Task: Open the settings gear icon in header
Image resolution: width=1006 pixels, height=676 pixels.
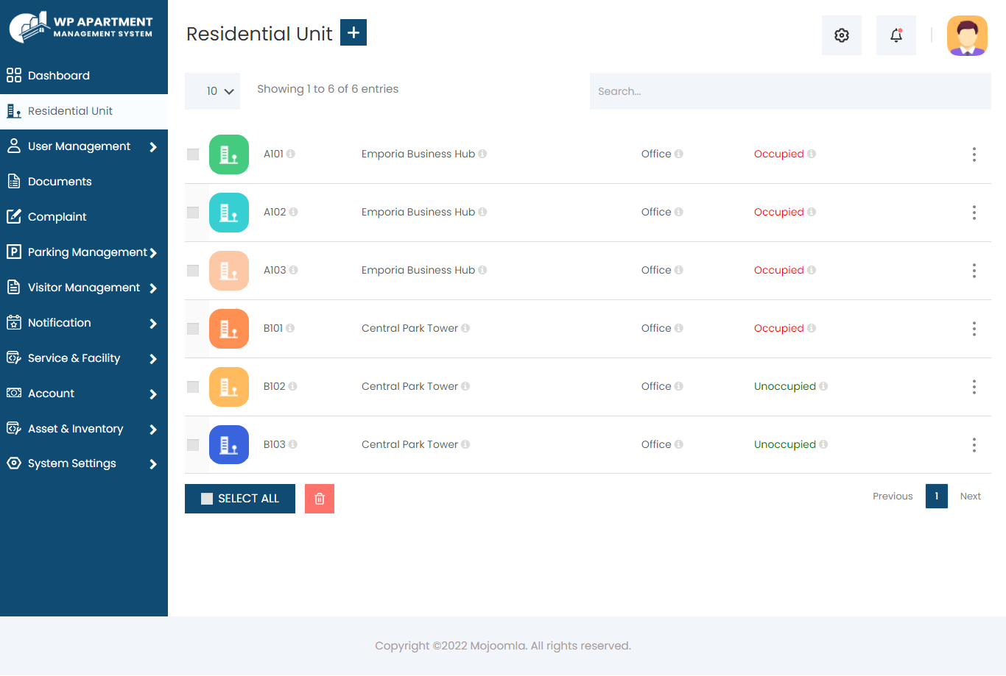Action: pyautogui.click(x=842, y=35)
